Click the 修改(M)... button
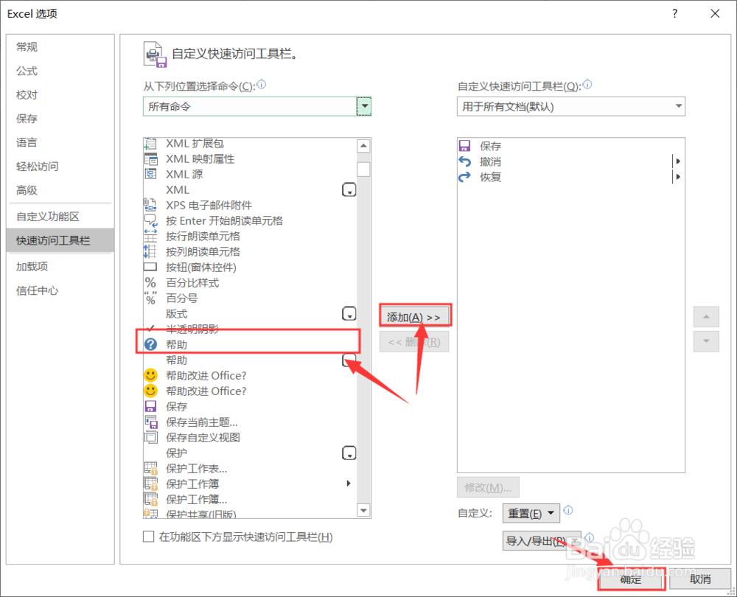 (488, 487)
